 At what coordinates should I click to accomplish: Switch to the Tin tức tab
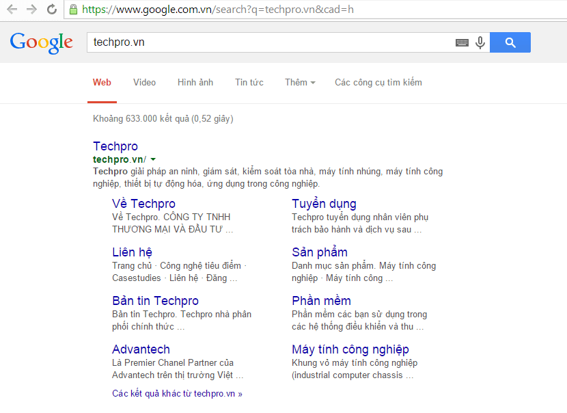click(x=249, y=83)
